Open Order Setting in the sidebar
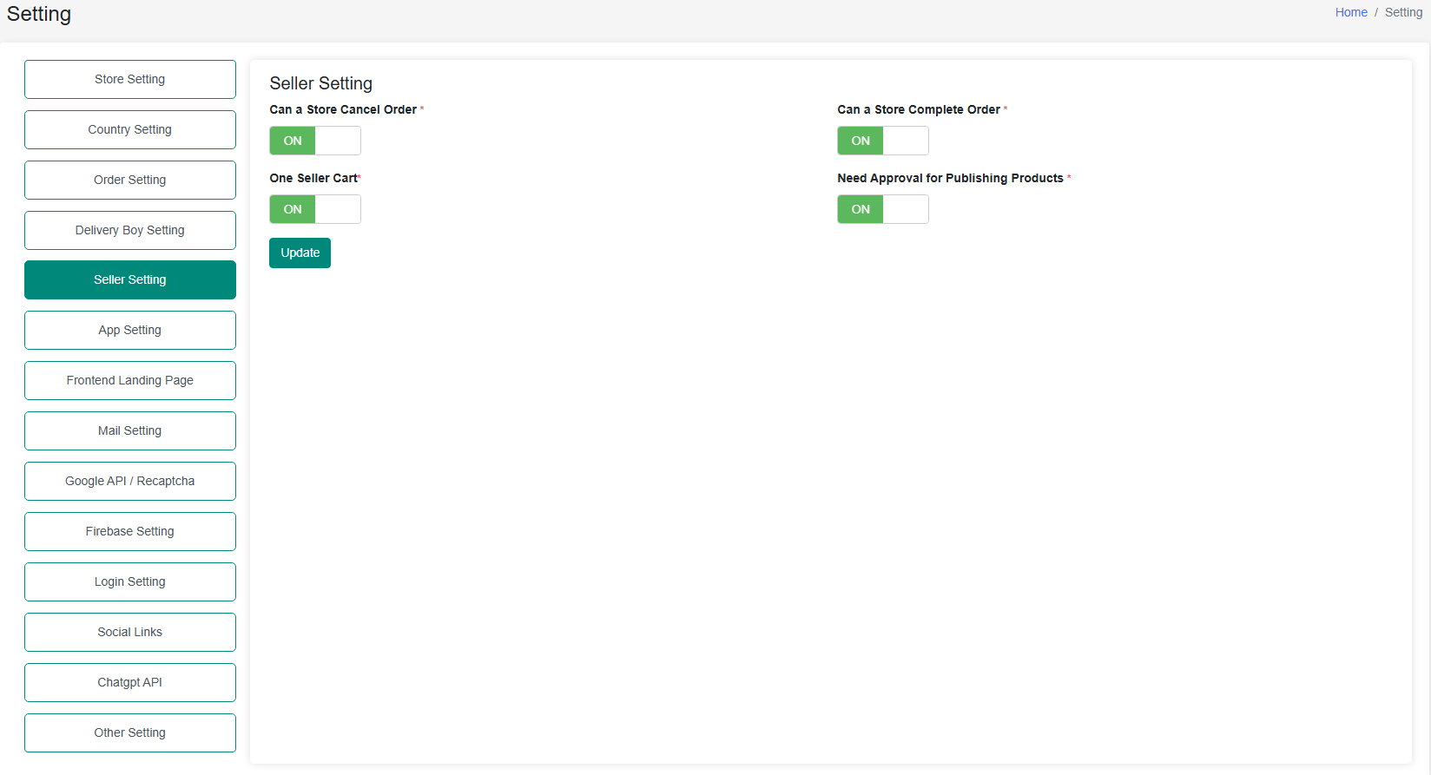1431x775 pixels. [130, 180]
